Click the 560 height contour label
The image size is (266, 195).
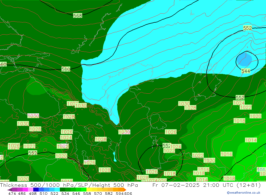66,69
